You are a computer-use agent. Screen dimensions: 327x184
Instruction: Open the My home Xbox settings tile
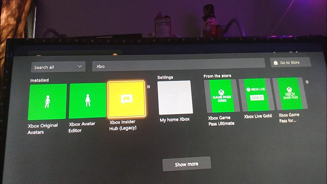coord(175,97)
